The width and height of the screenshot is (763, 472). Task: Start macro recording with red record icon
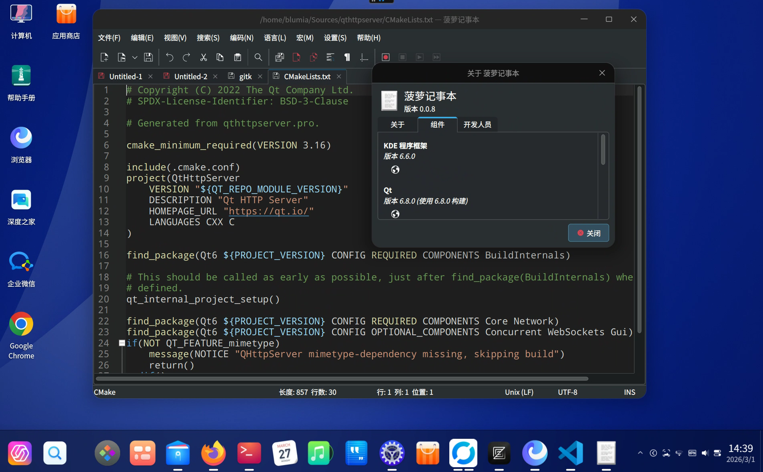click(386, 57)
